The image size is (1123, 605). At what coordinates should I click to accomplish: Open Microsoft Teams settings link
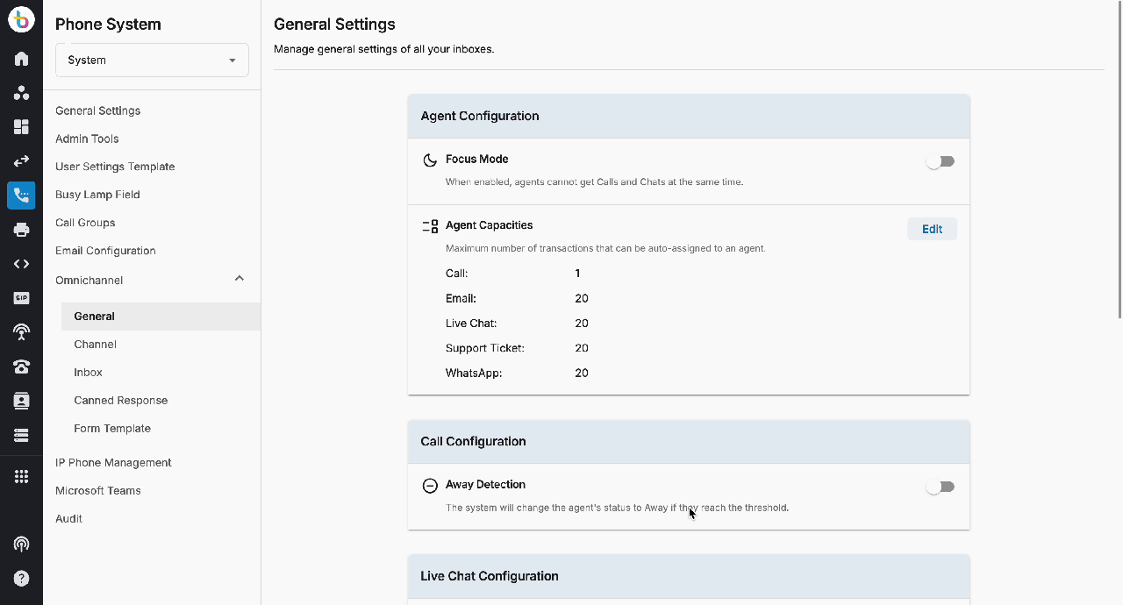(x=97, y=491)
